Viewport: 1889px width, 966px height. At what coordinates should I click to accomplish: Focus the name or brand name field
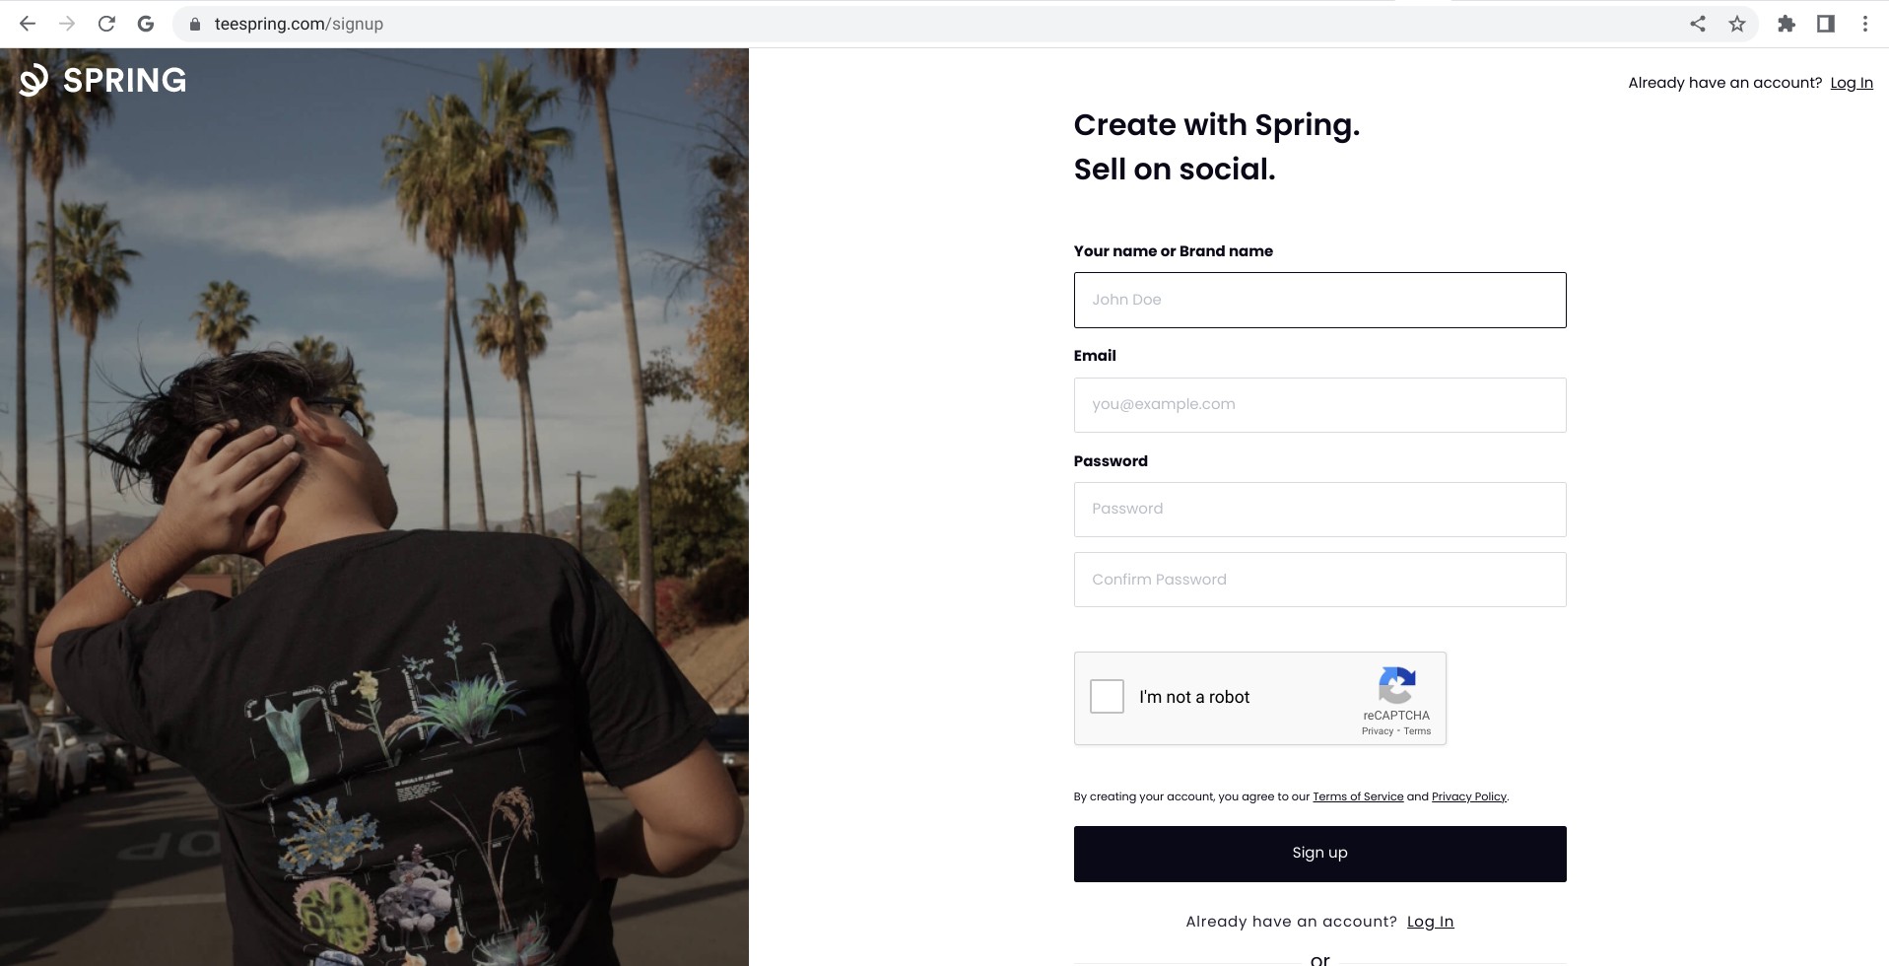click(1319, 300)
